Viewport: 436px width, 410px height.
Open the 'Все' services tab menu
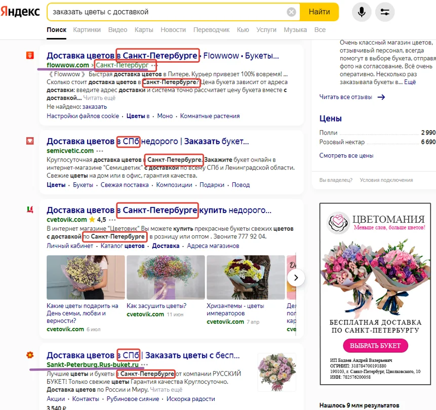point(320,30)
